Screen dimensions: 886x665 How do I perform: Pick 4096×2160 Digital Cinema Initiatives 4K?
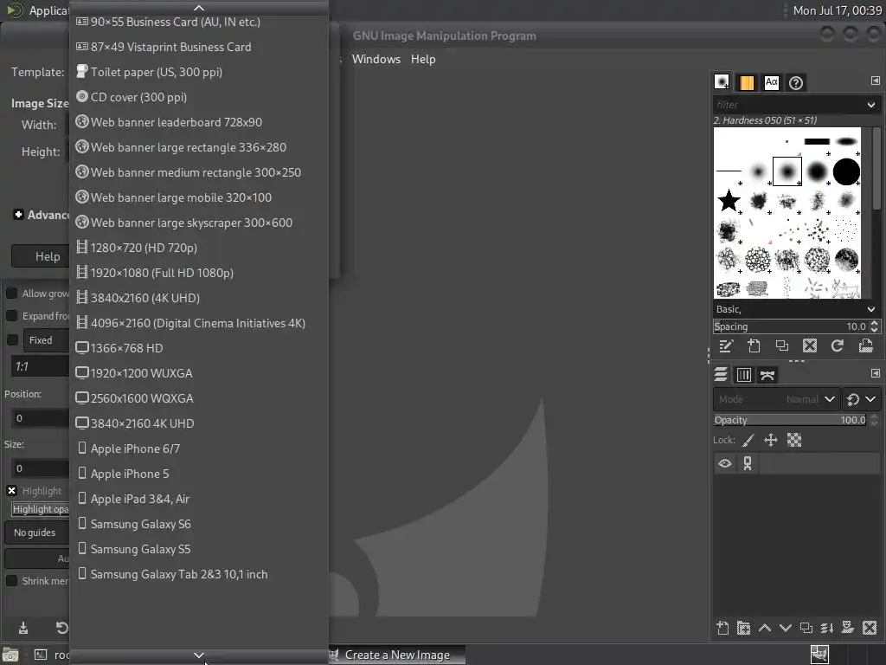tap(198, 323)
